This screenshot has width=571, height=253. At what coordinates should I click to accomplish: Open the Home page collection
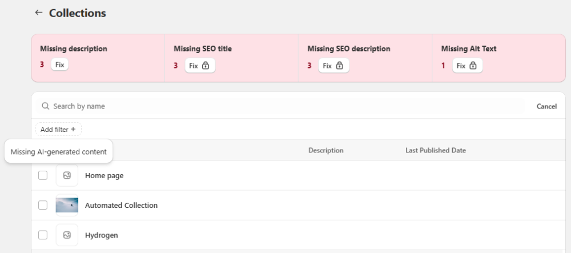click(x=104, y=175)
